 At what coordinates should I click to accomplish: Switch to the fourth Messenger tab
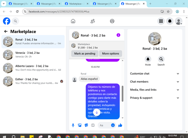point(105,4)
